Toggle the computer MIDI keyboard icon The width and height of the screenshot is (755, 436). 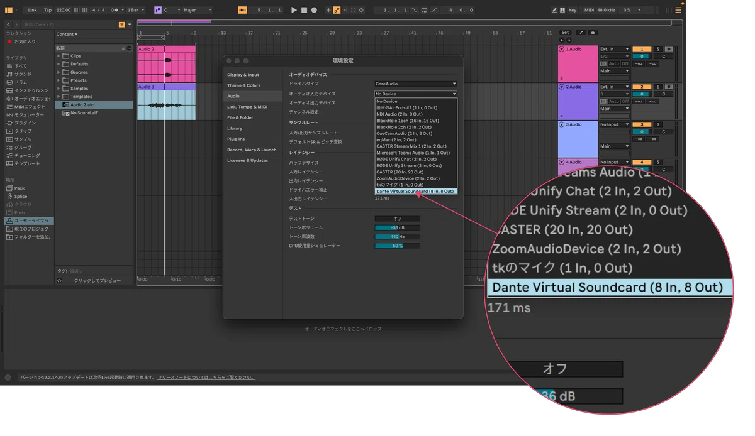(x=562, y=10)
